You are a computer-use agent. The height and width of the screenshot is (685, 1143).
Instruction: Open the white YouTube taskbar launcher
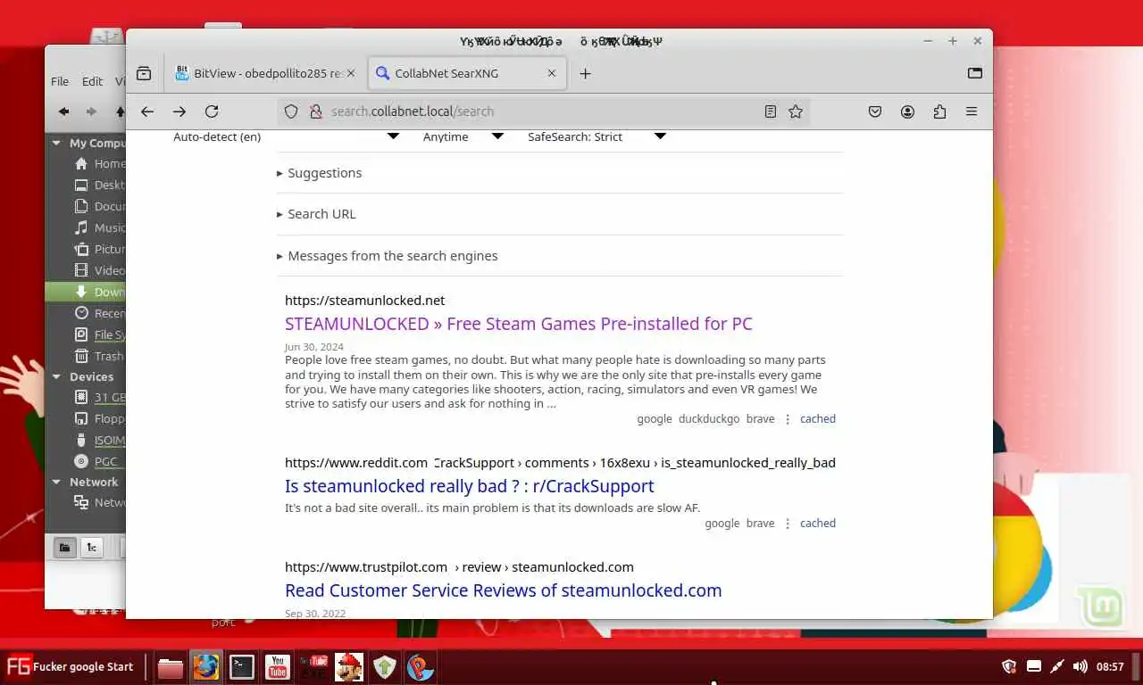pos(278,667)
